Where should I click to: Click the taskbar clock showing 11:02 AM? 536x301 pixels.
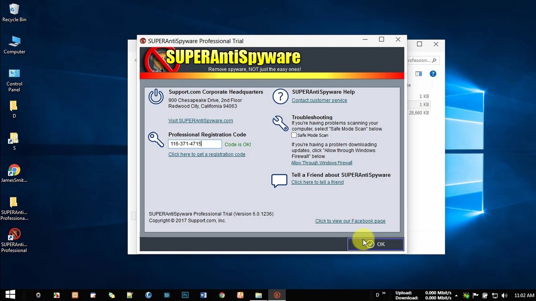pyautogui.click(x=524, y=295)
